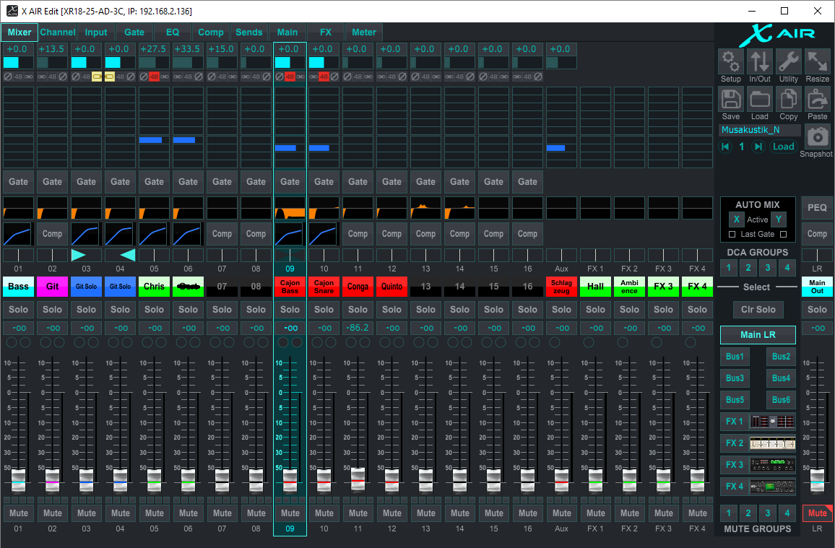This screenshot has width=835, height=548.
Task: Click the -86.2 level readout
Action: (x=358, y=328)
